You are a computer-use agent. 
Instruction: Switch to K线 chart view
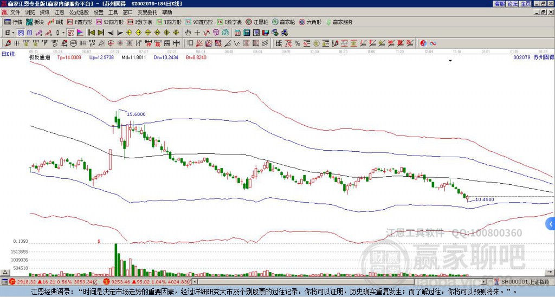(x=55, y=22)
